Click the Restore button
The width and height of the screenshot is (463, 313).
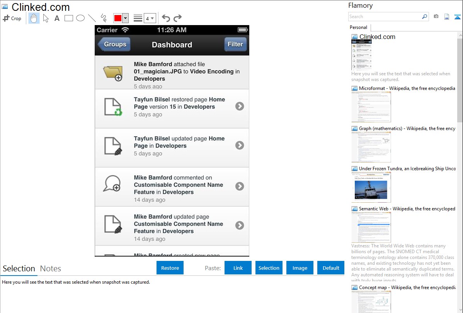pyautogui.click(x=170, y=268)
